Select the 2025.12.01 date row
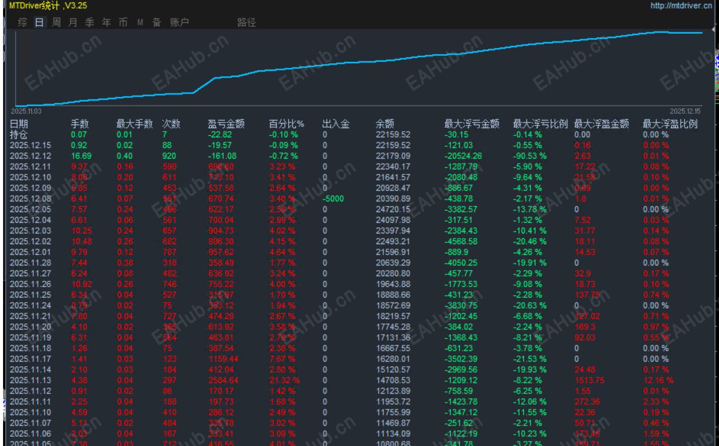 coord(31,252)
